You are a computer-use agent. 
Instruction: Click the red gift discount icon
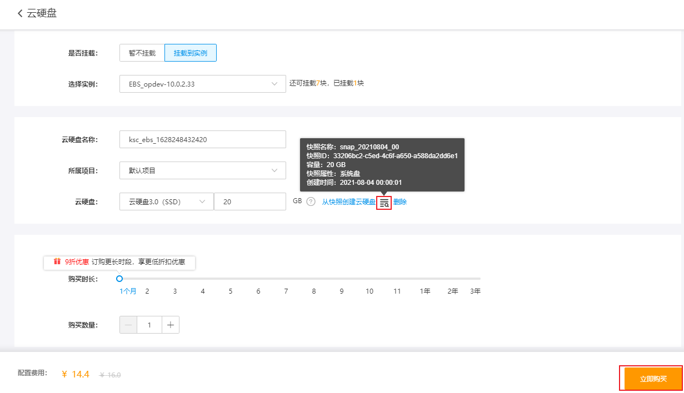click(x=57, y=261)
